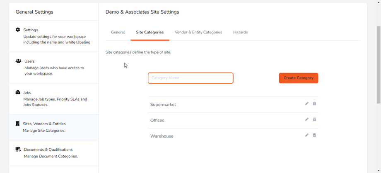The image size is (381, 173).
Task: Go to the Hazards tab
Action: click(x=240, y=32)
